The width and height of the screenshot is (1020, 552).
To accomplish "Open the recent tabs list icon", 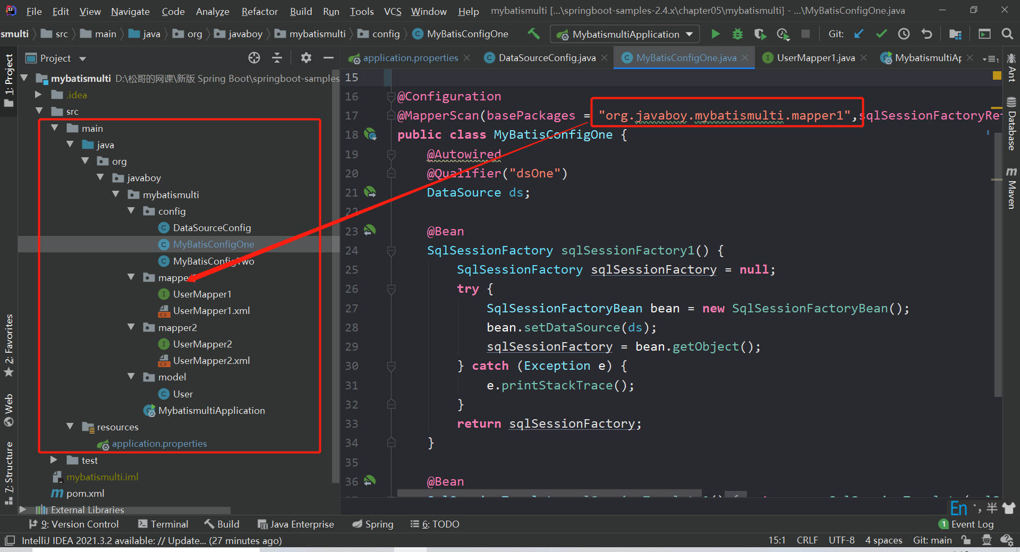I will [x=991, y=58].
